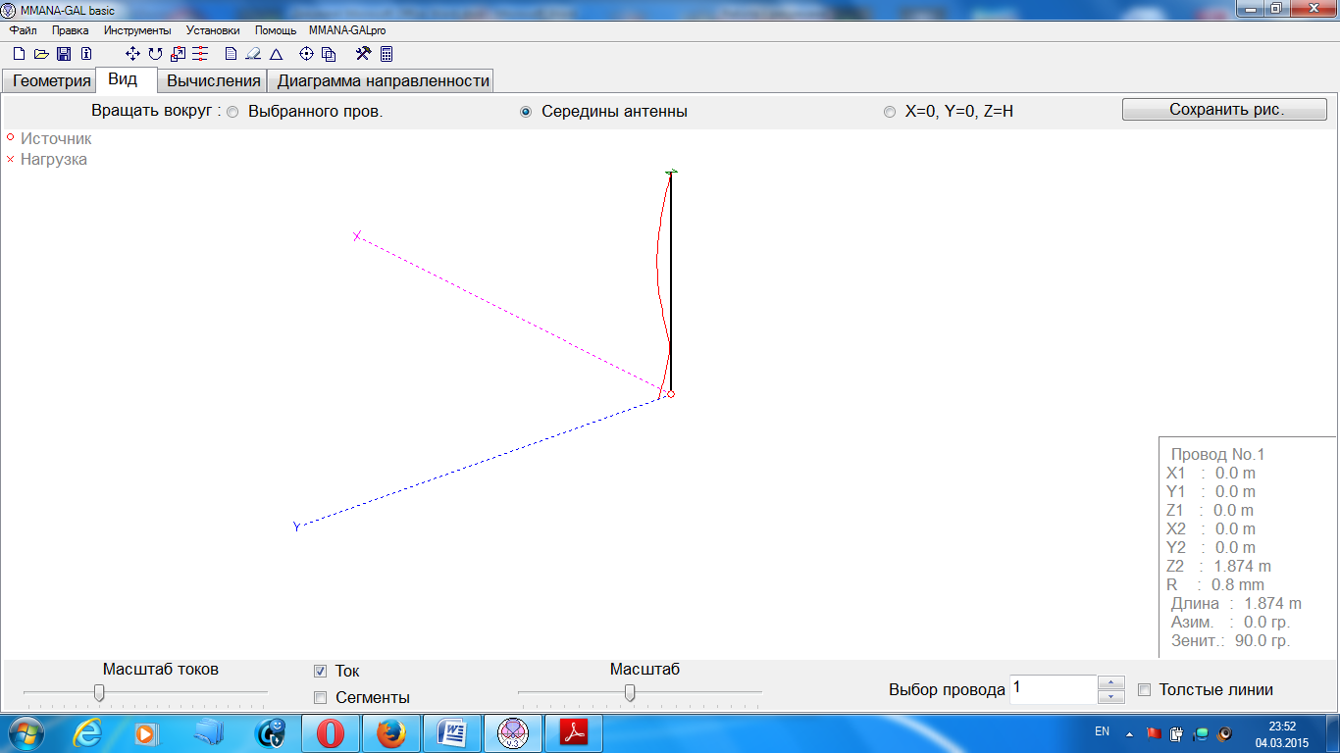
Task: Click the triangle toolbar icon
Action: (x=276, y=54)
